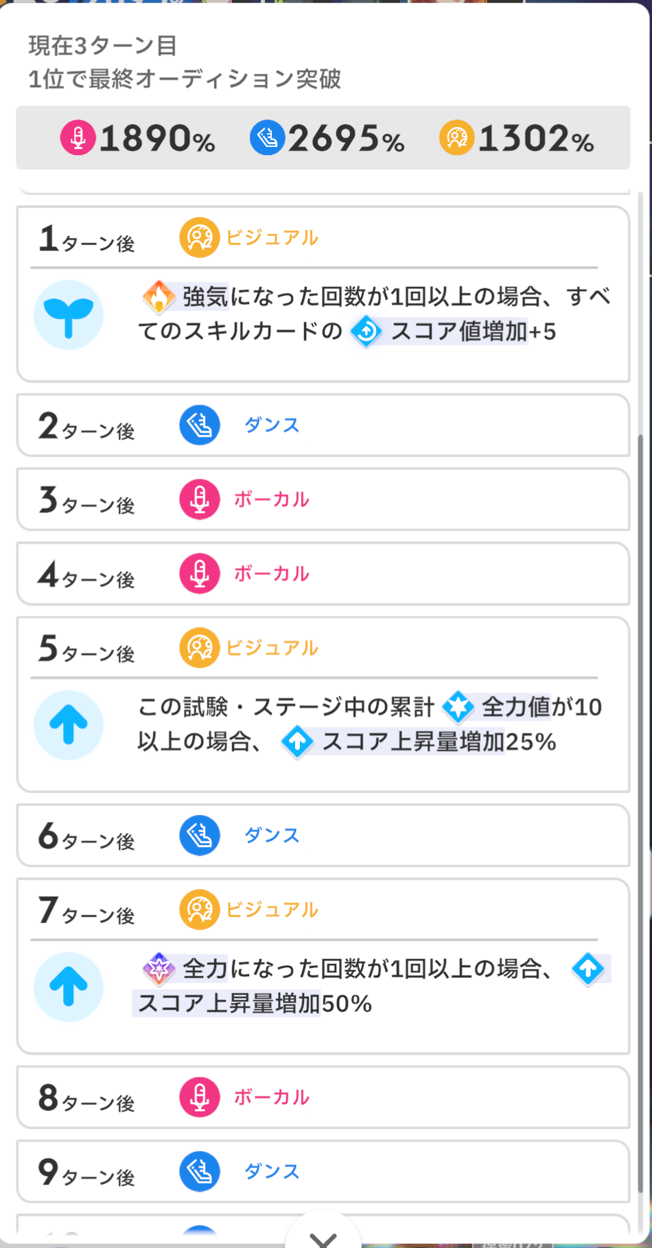Click the 全力 star icon in turn 7

pyautogui.click(x=159, y=969)
